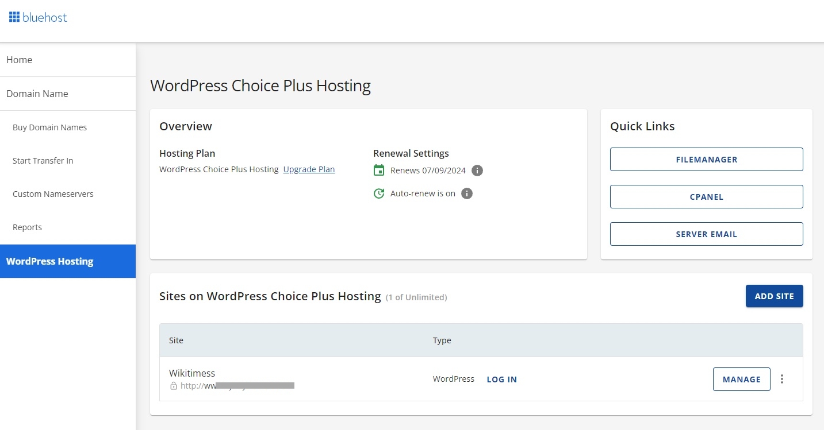Click the WordPress Choice Plus Hosting page title
The height and width of the screenshot is (430, 824).
coord(260,86)
